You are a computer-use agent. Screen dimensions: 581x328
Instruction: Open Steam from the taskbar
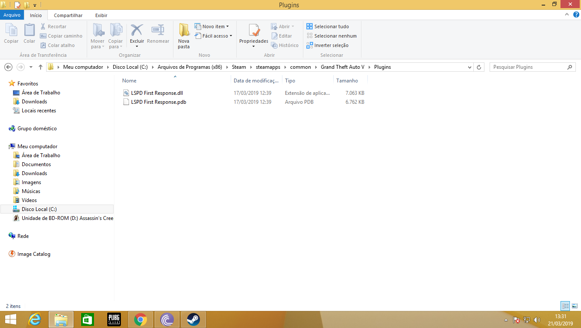click(194, 319)
